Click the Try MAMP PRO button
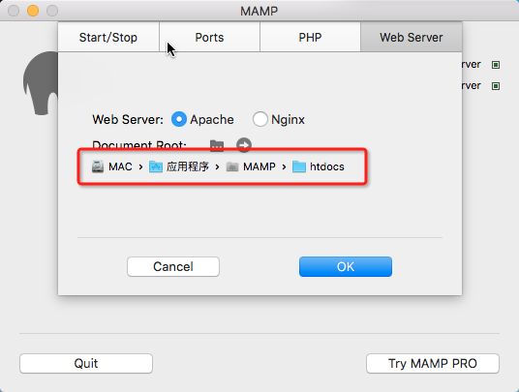Screen dimensions: 519x392 click(x=433, y=363)
